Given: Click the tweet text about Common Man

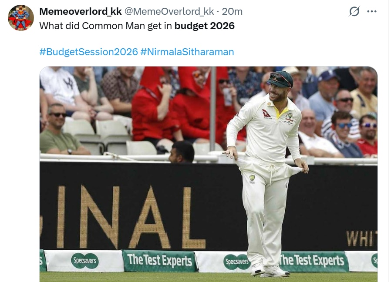Looking at the screenshot, I should pyautogui.click(x=137, y=26).
